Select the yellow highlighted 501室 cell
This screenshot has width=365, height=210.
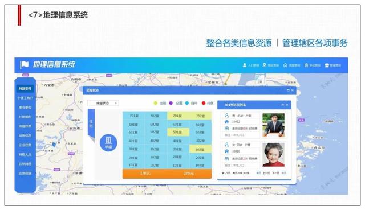click(x=178, y=132)
